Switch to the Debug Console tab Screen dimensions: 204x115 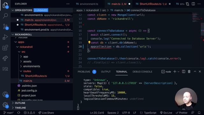coord(142,72)
